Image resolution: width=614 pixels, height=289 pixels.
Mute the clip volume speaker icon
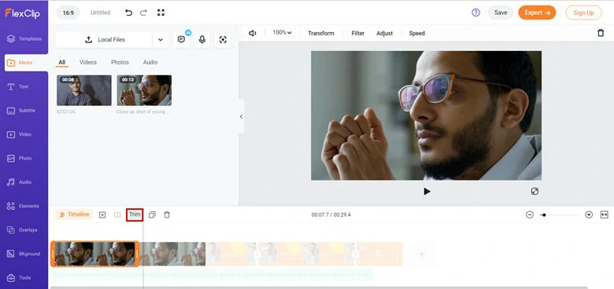[253, 33]
